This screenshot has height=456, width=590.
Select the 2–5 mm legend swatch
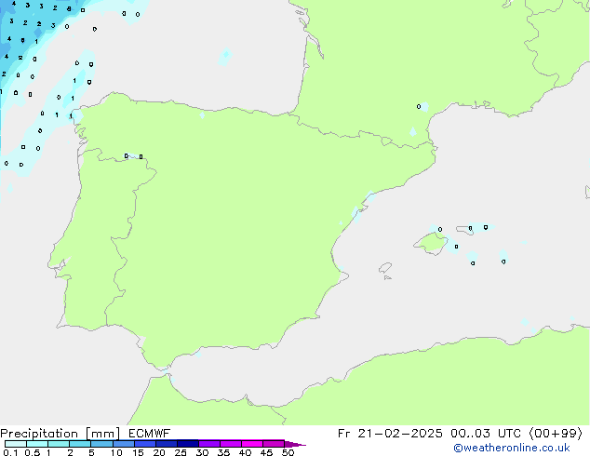click(80, 444)
